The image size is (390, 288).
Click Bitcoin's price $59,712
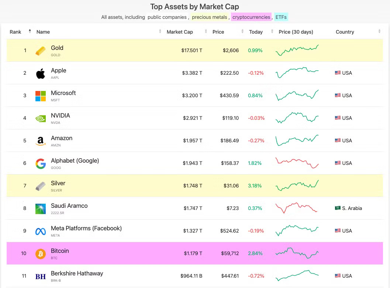point(230,253)
